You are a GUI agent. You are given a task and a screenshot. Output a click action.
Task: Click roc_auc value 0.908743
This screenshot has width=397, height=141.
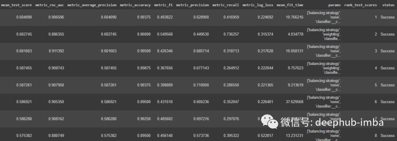[56, 68]
